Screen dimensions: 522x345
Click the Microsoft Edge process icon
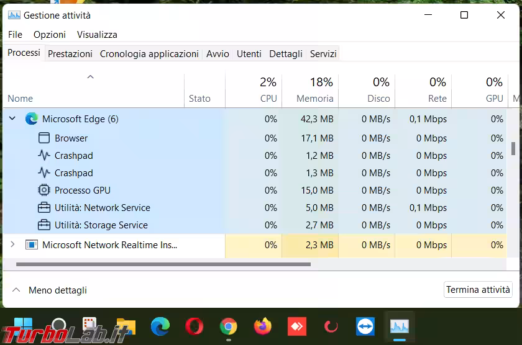(32, 119)
